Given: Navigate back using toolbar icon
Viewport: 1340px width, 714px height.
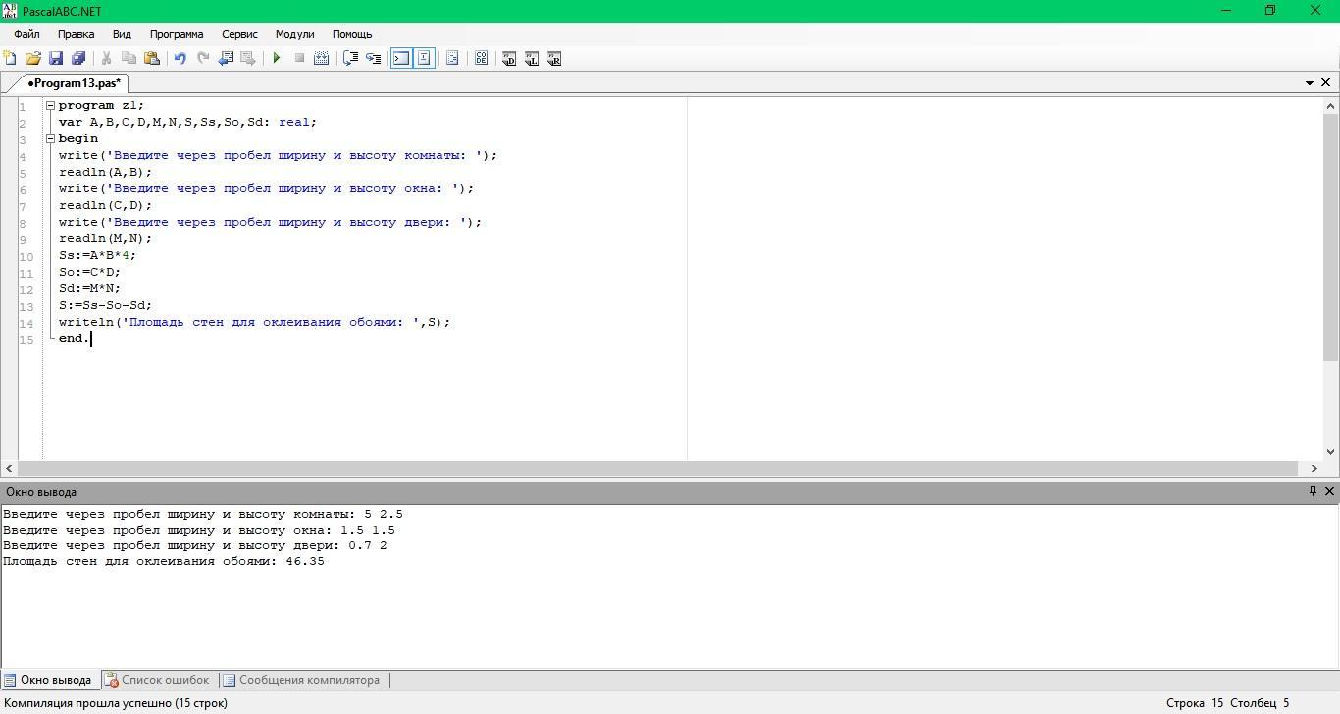Looking at the screenshot, I should pos(226,59).
